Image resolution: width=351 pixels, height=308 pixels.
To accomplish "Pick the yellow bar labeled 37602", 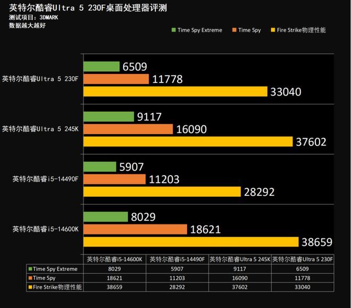I will click(x=188, y=141).
